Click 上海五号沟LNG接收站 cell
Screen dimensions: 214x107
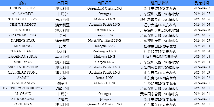coord(160,57)
